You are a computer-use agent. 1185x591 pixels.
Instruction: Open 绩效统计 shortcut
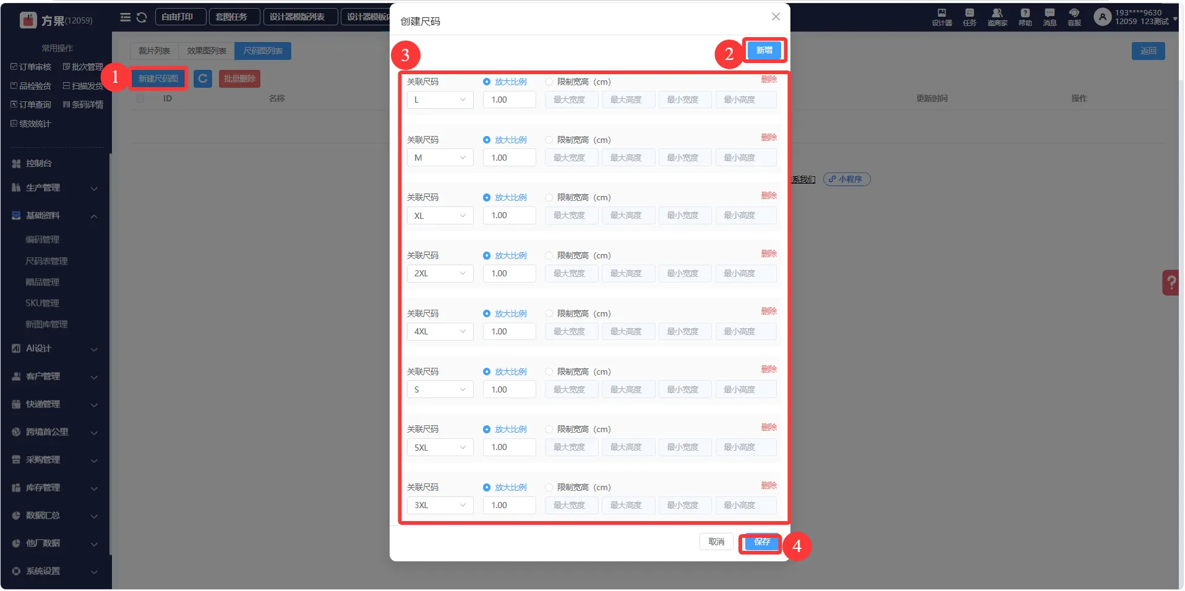tap(31, 124)
